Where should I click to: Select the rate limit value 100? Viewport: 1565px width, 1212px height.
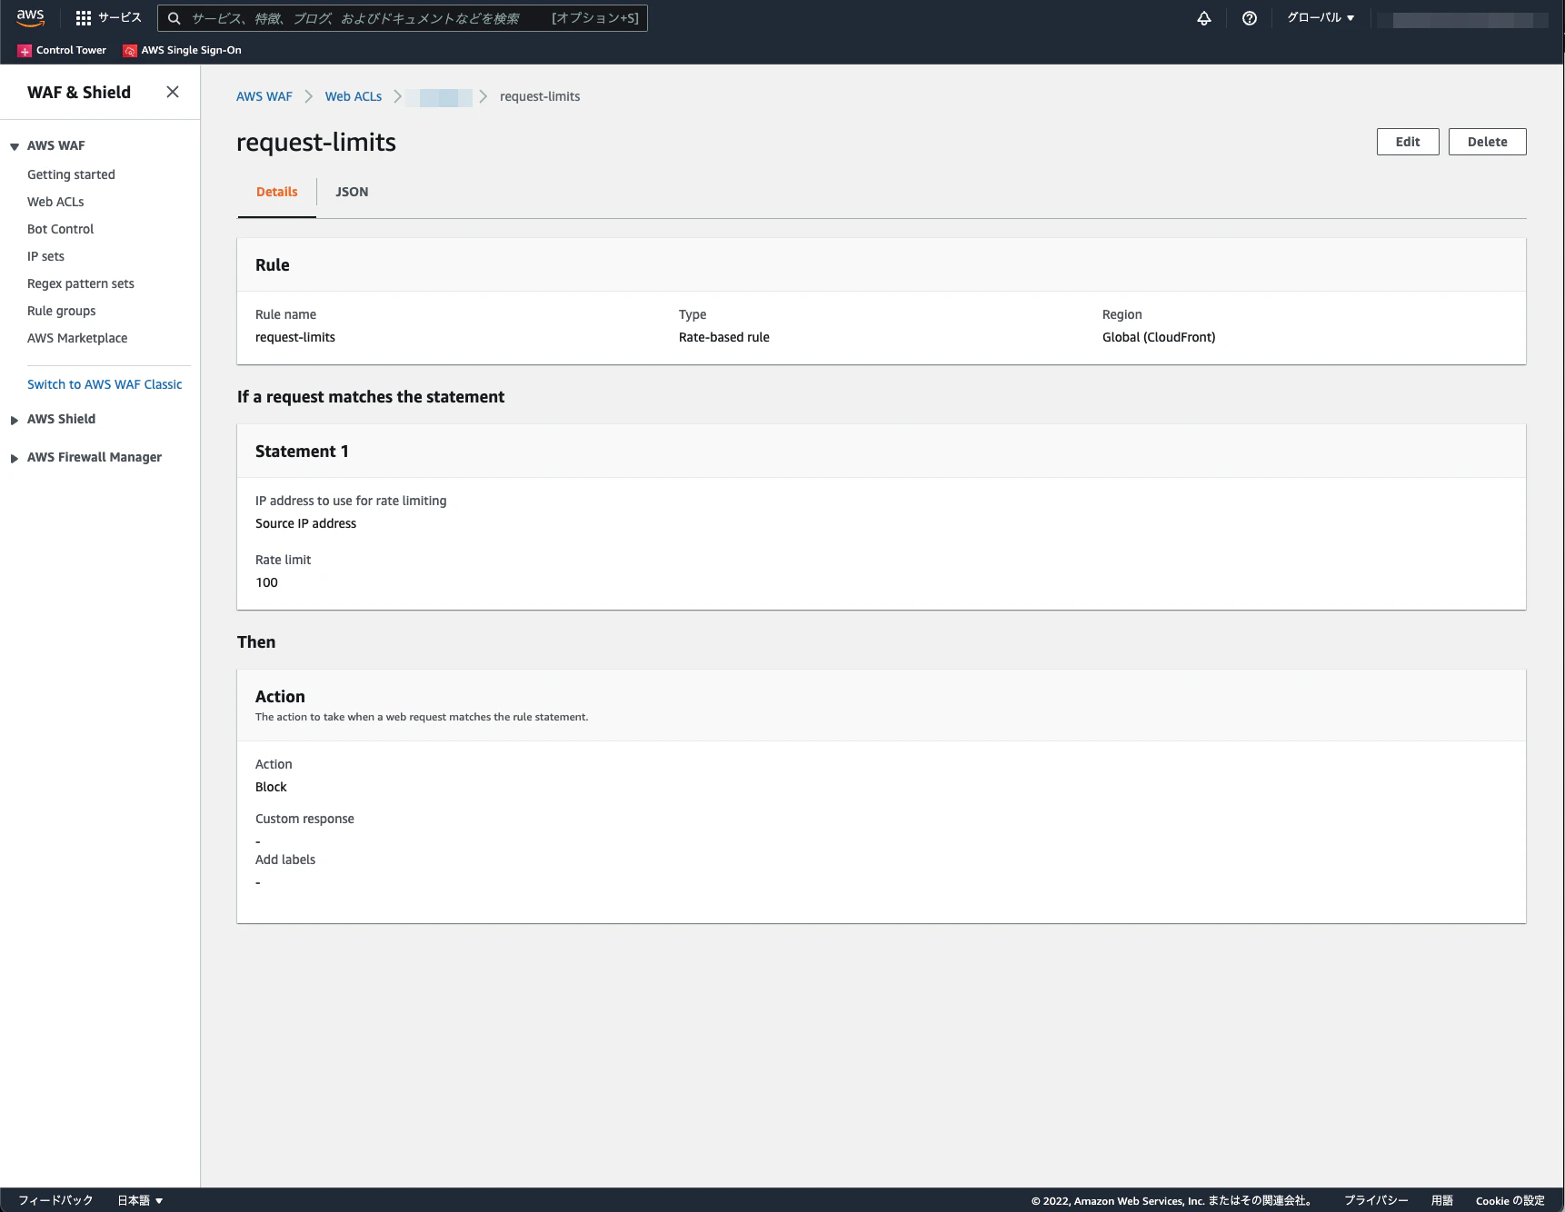tap(267, 582)
